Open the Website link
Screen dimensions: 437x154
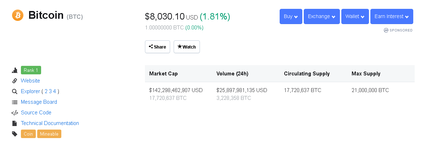(30, 81)
